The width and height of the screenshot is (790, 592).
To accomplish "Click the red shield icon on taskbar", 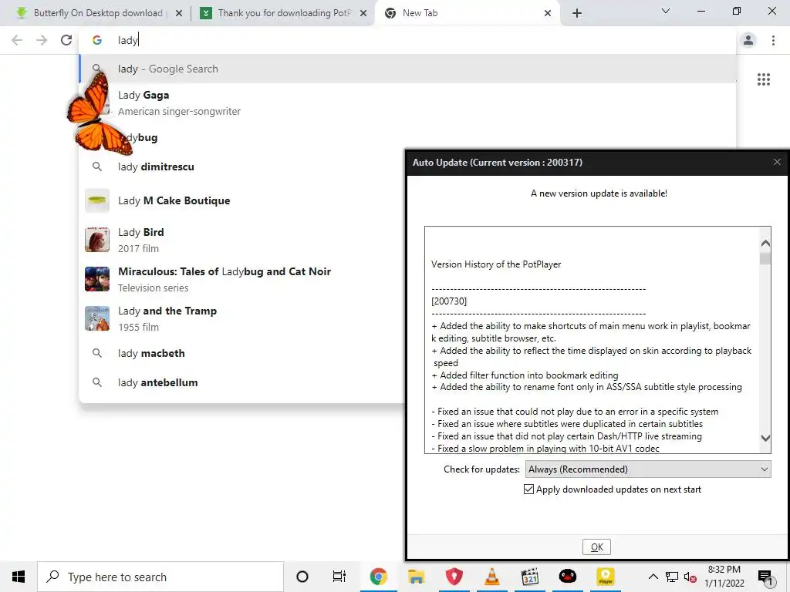I will (454, 577).
